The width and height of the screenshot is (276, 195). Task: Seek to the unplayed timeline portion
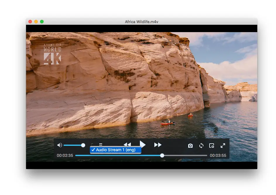tap(186, 155)
